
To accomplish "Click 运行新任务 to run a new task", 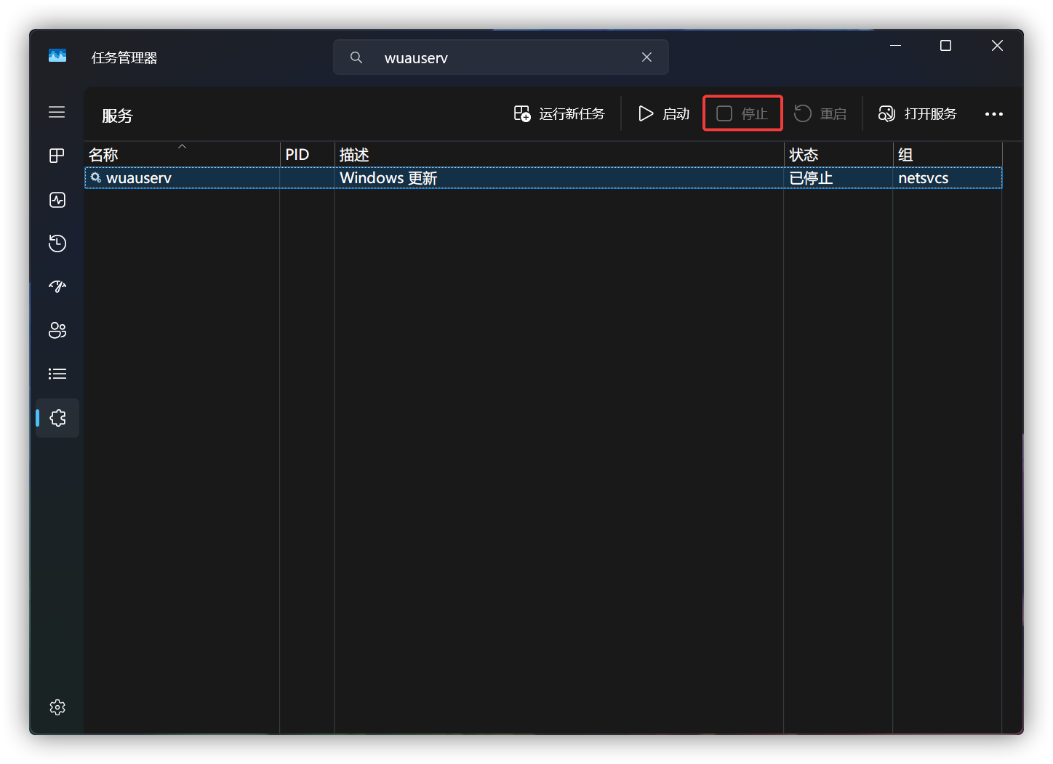I will click(x=559, y=114).
